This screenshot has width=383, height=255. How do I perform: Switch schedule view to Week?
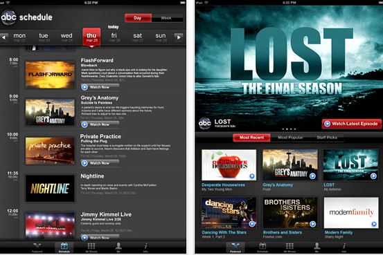point(167,18)
